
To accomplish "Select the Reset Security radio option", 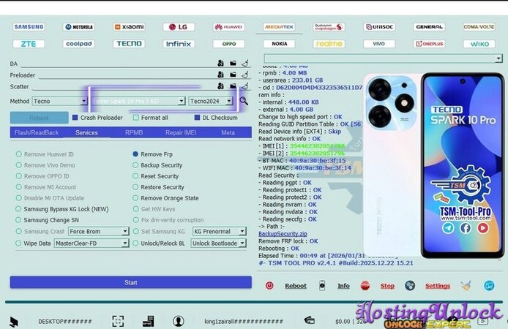I will [135, 176].
